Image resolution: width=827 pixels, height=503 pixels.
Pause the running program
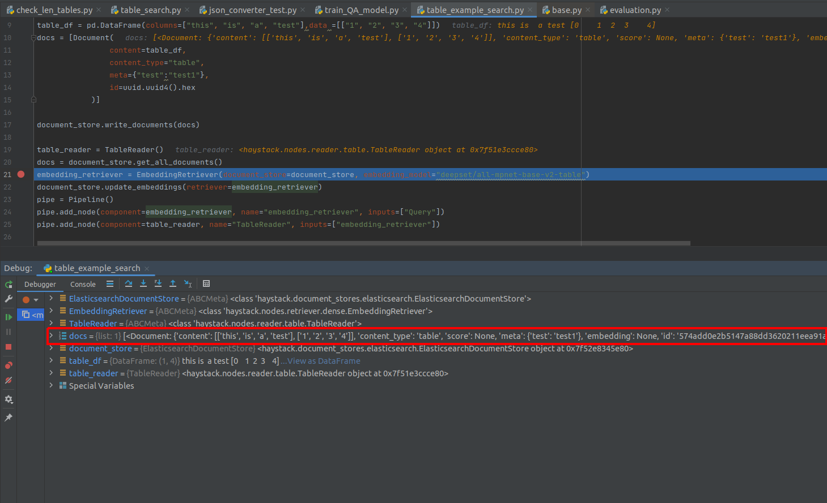9,332
